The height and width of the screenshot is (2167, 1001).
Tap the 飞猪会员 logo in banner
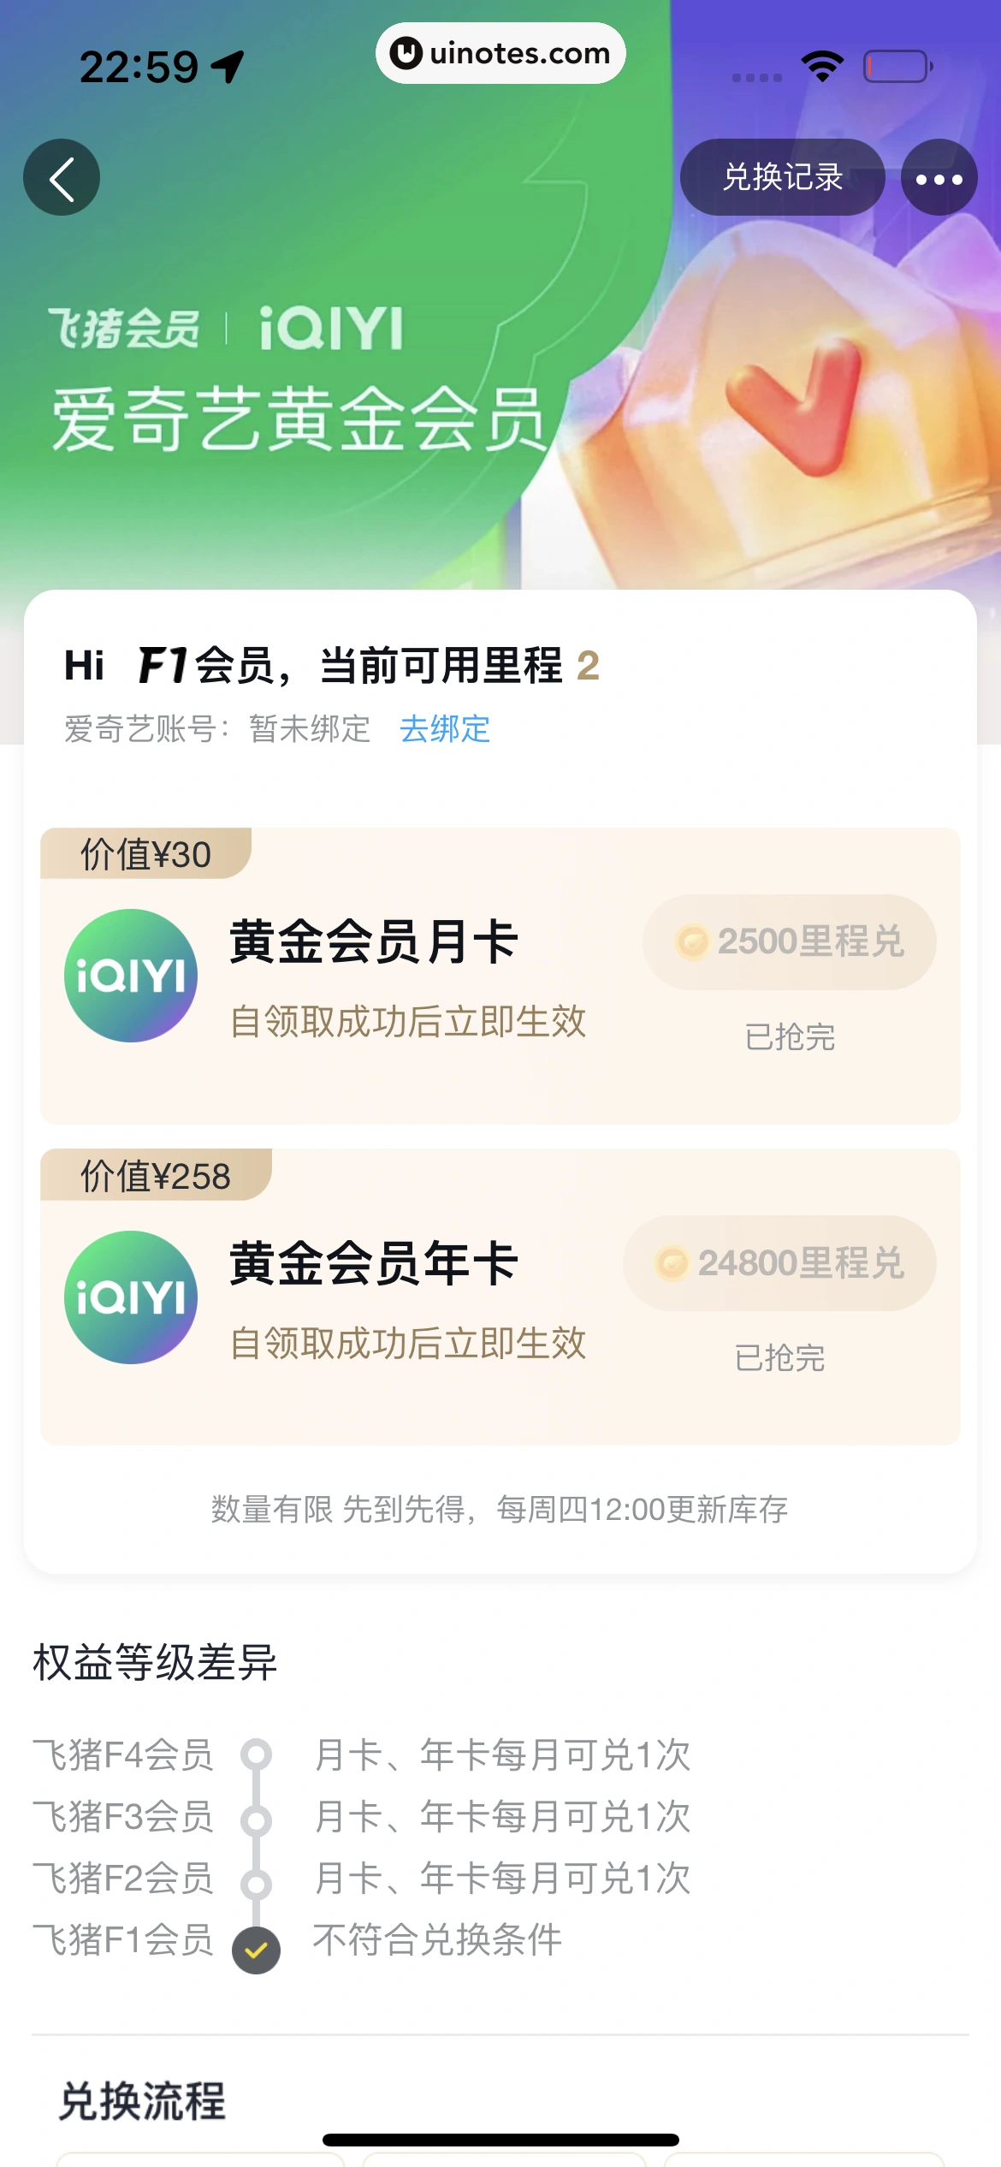click(124, 329)
